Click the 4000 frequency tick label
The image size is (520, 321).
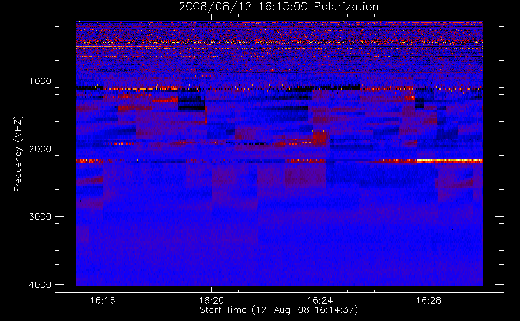click(40, 285)
